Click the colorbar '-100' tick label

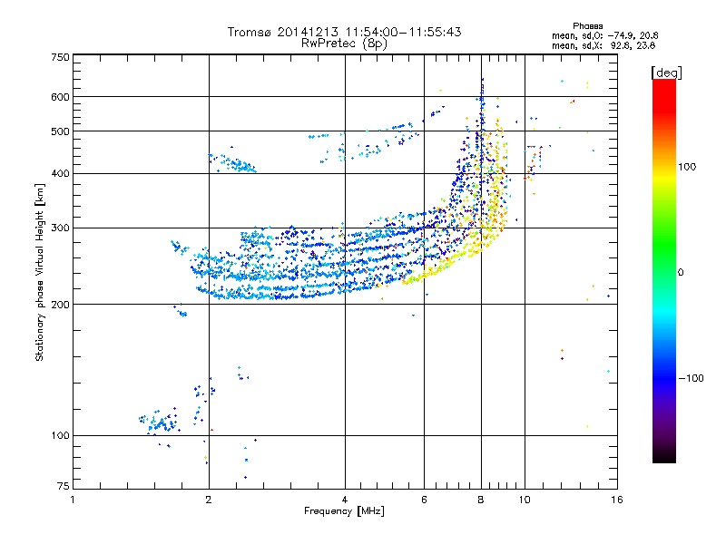691,378
